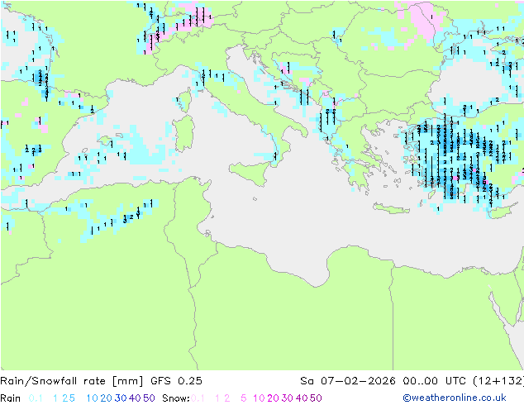Select the Rain legend value 30
The height and width of the screenshot is (405, 524).
(121, 398)
